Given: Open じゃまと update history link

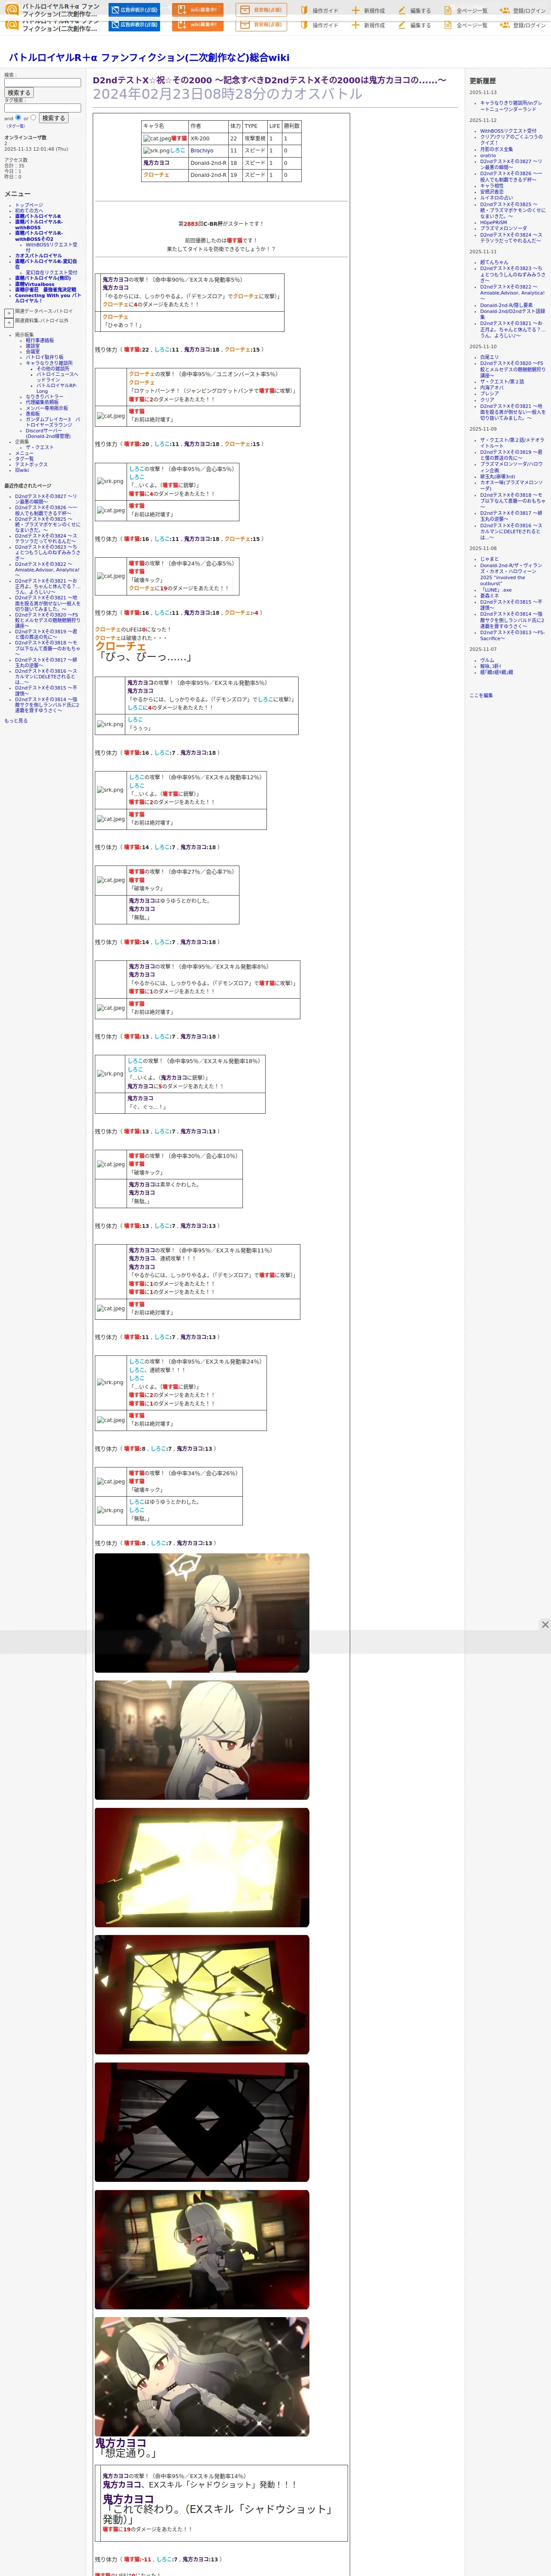Looking at the screenshot, I should click(x=489, y=559).
